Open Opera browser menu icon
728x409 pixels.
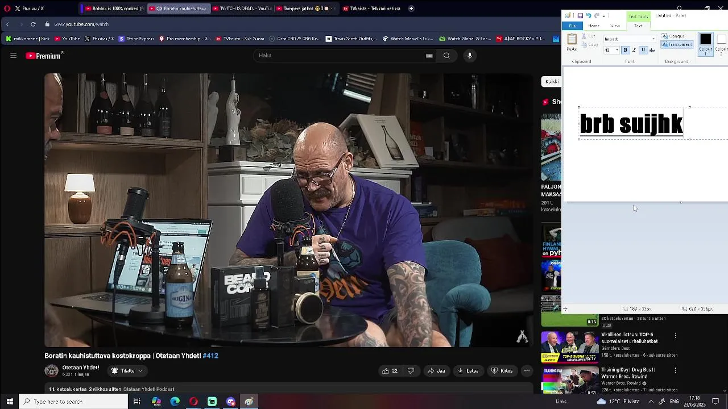[7, 9]
